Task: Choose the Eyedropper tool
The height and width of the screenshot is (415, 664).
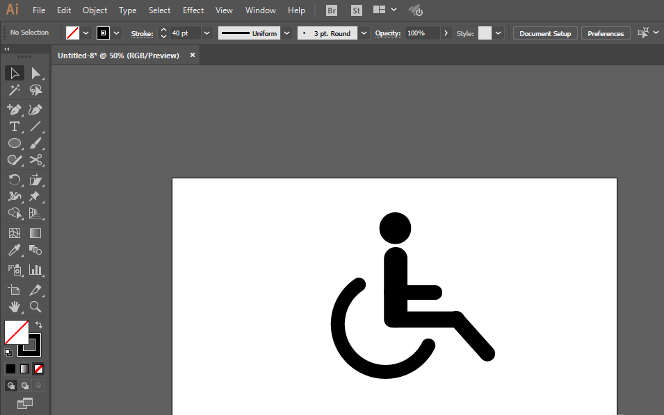Action: click(15, 251)
